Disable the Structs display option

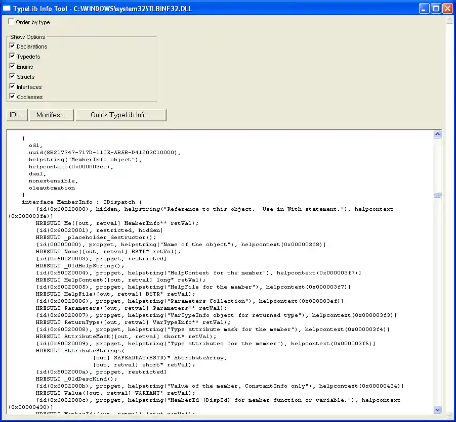pyautogui.click(x=12, y=76)
